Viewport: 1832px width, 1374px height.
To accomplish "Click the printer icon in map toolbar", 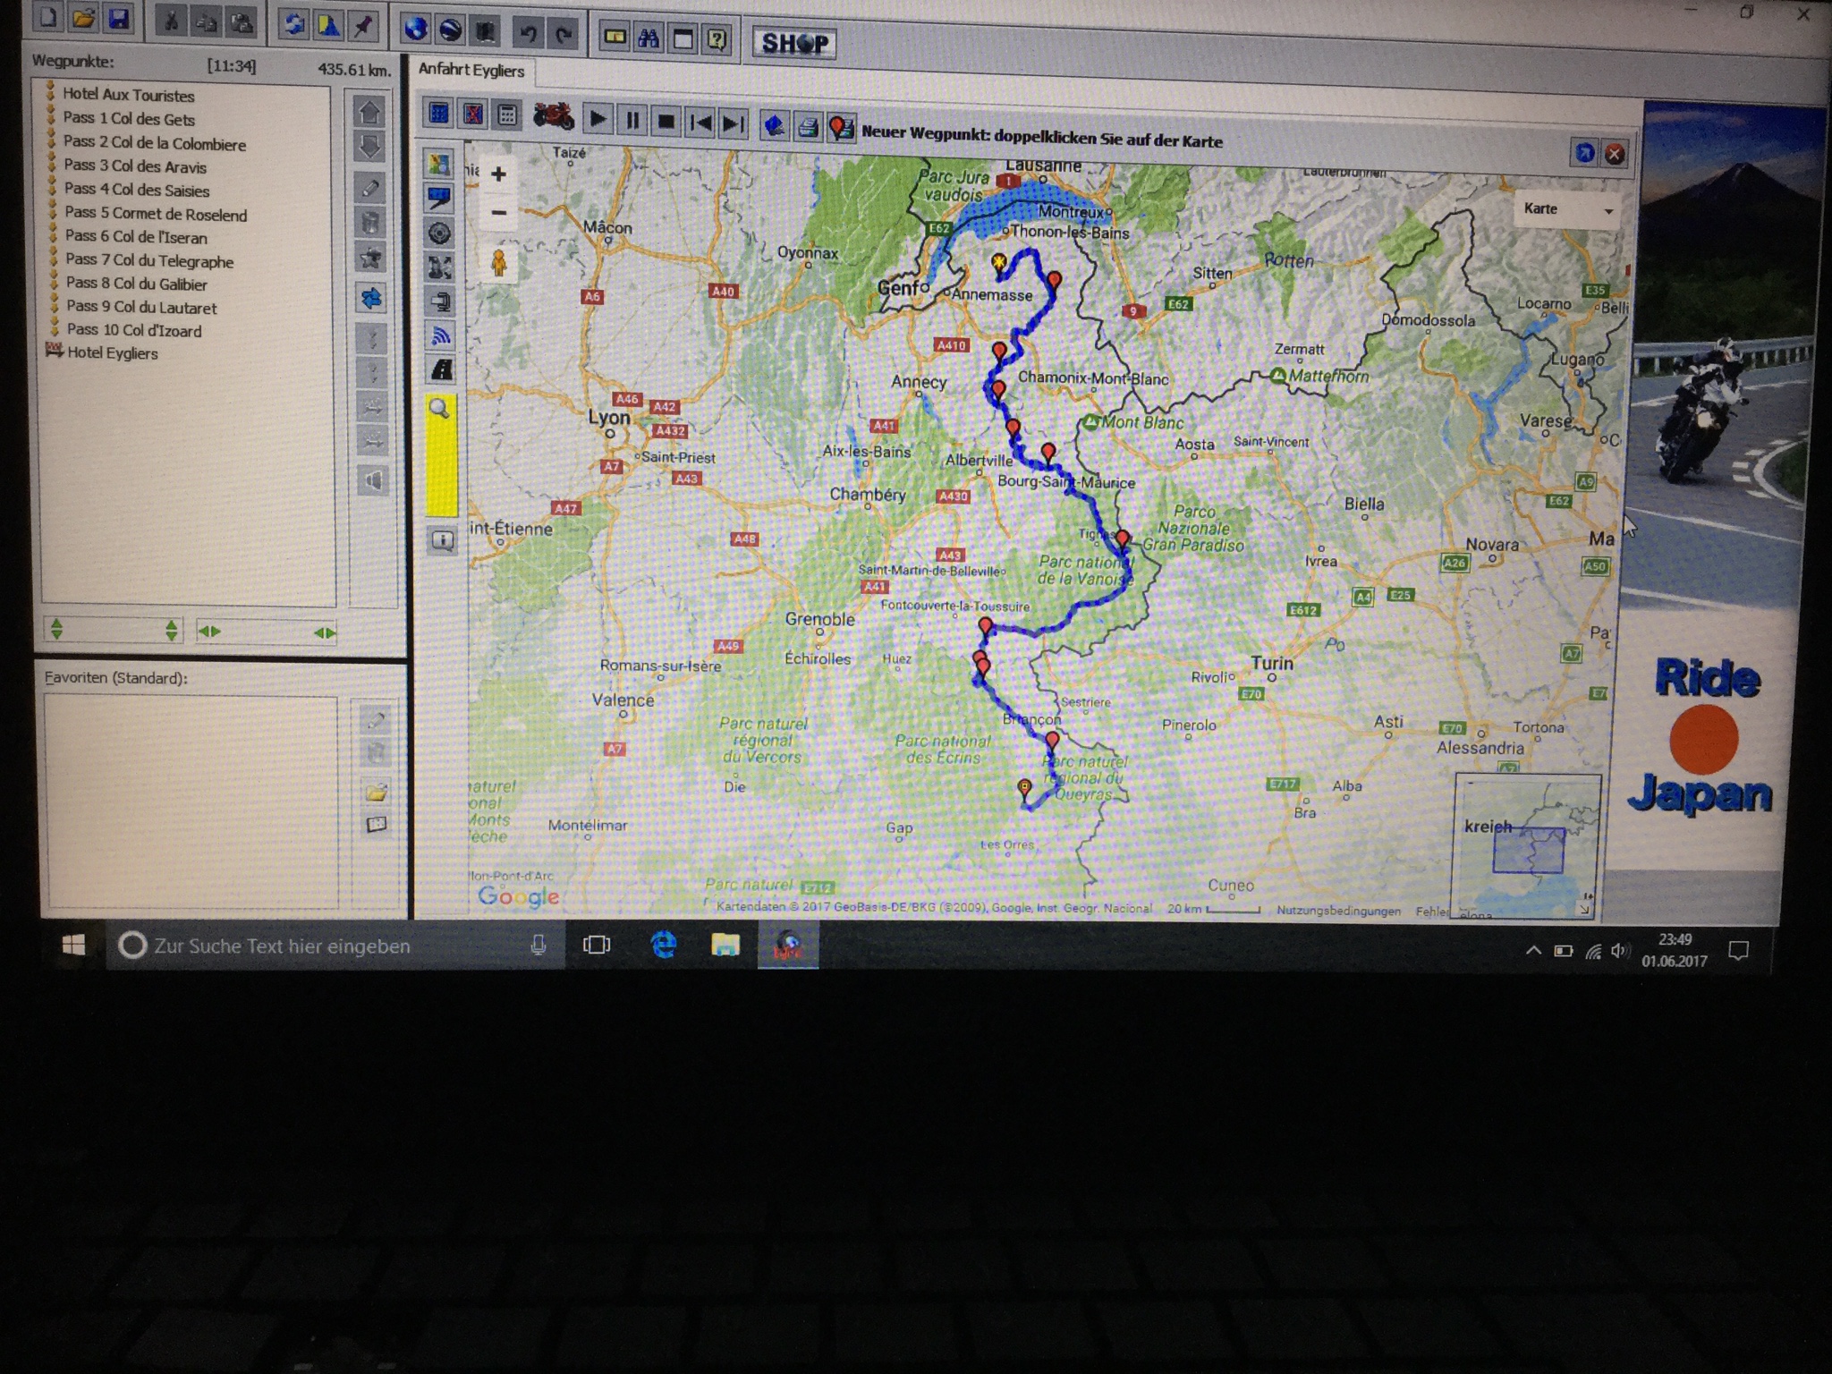I will (808, 128).
